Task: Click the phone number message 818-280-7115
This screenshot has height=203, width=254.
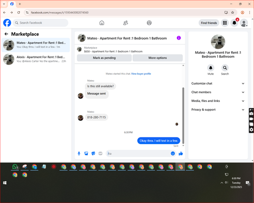Action: point(97,117)
